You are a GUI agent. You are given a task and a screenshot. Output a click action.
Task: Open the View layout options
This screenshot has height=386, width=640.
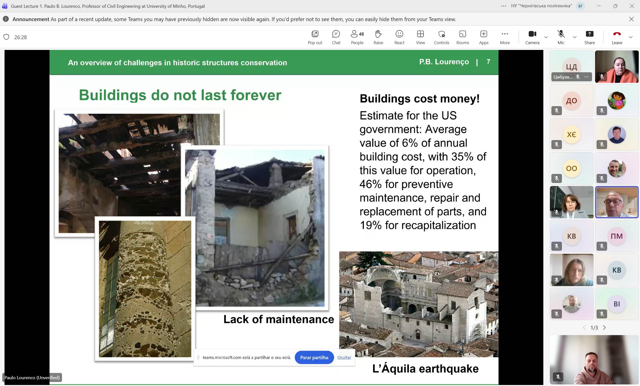420,37
